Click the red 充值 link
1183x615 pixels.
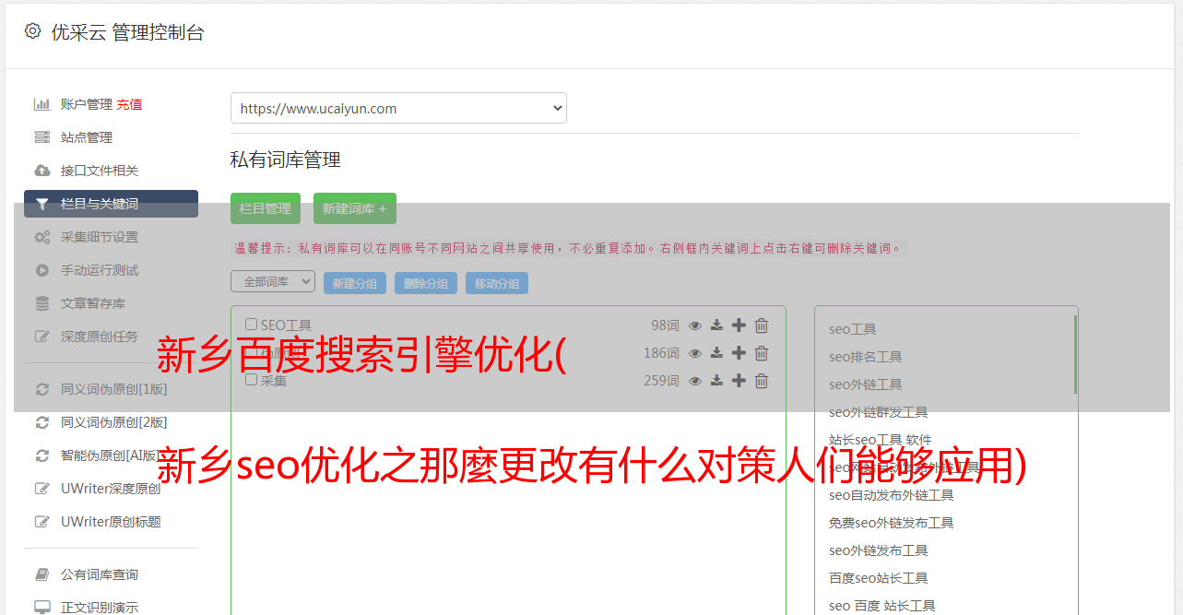point(129,104)
